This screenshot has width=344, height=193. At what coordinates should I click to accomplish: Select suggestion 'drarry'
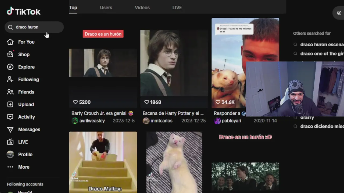coord(307,118)
